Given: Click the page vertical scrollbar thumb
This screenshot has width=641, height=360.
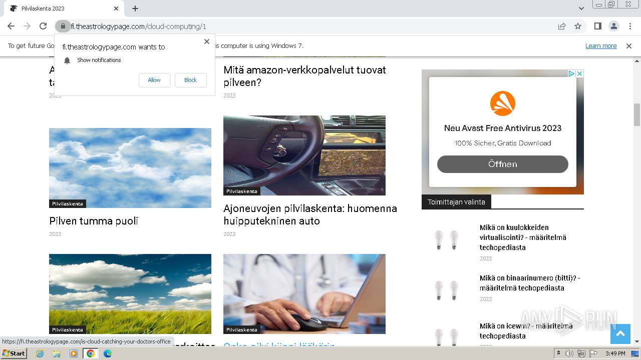Looking at the screenshot, I should [x=637, y=114].
